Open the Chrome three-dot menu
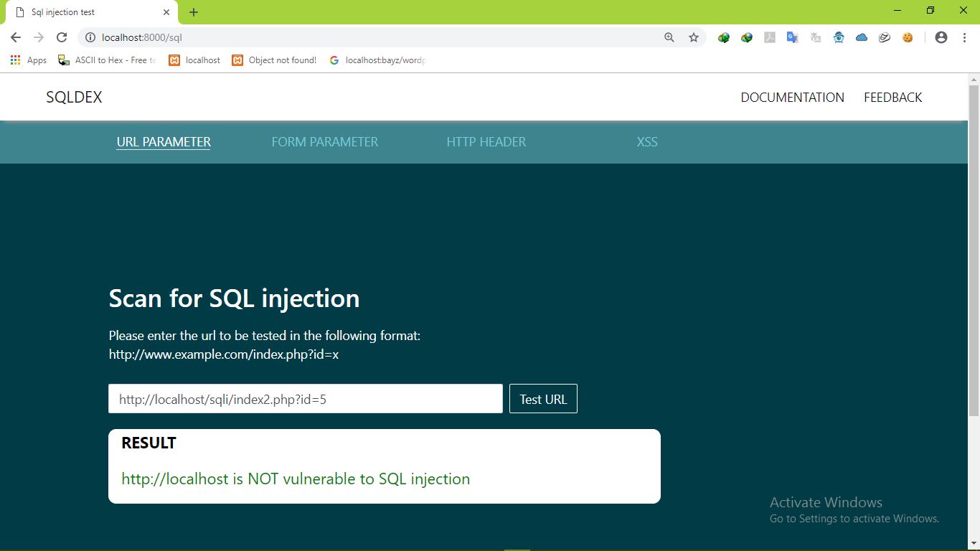The height and width of the screenshot is (551, 980). (x=963, y=37)
